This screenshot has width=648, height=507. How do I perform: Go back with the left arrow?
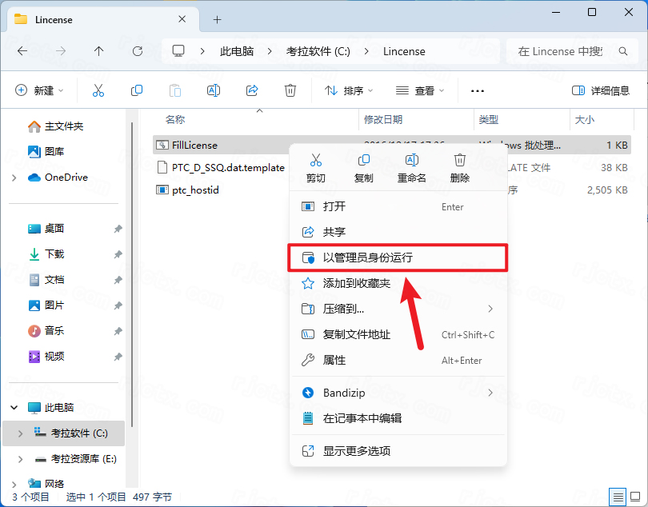coord(22,51)
